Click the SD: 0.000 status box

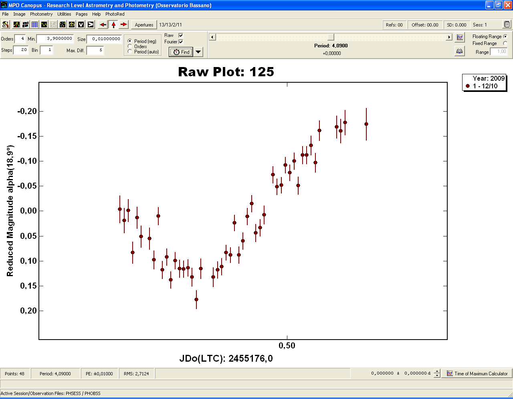pyautogui.click(x=456, y=25)
